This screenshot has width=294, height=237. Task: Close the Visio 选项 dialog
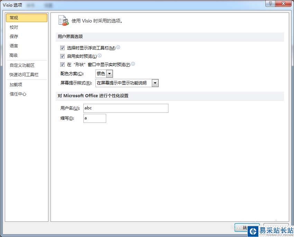[x=283, y=3]
